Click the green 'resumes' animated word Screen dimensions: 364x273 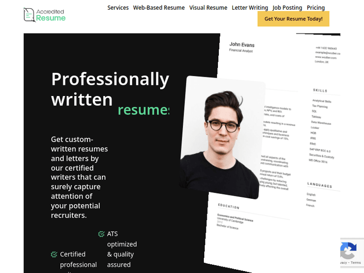(x=144, y=110)
